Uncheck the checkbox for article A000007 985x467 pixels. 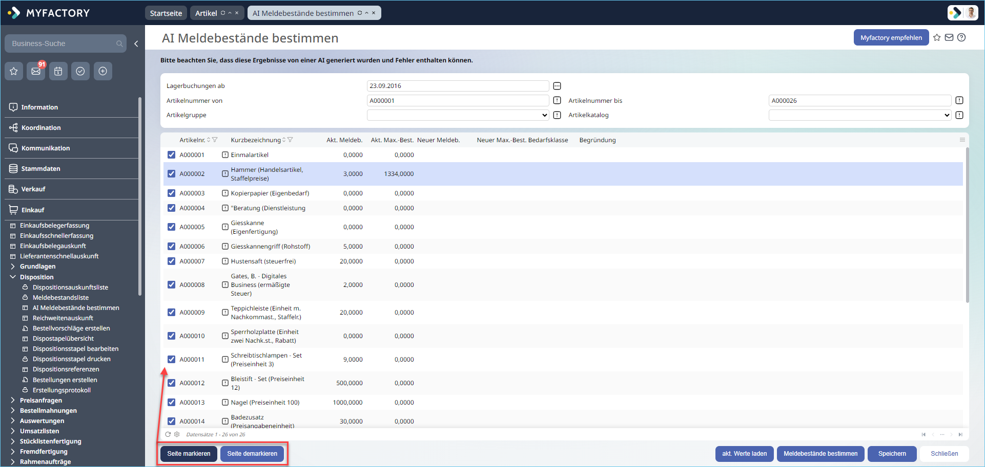point(171,261)
